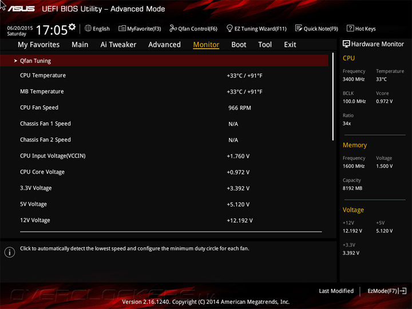This screenshot has width=412, height=309.
Task: Select Chassis Fan 1 Speed row
Action: point(164,124)
